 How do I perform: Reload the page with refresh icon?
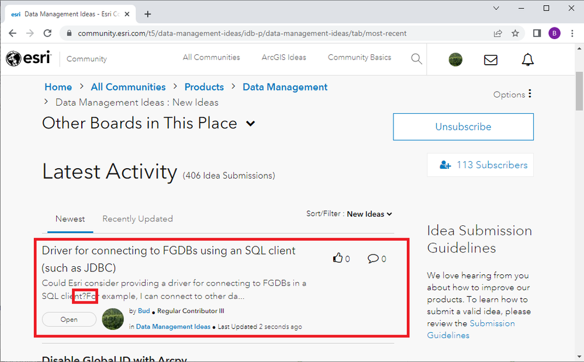pos(47,33)
